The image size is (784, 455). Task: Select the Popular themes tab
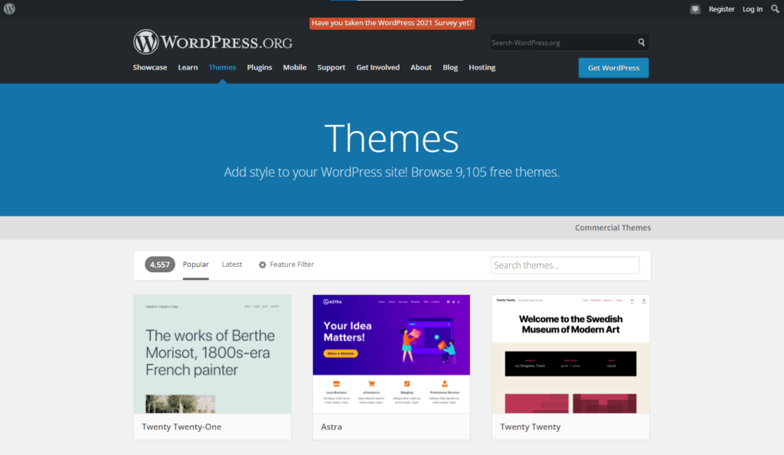coord(195,264)
